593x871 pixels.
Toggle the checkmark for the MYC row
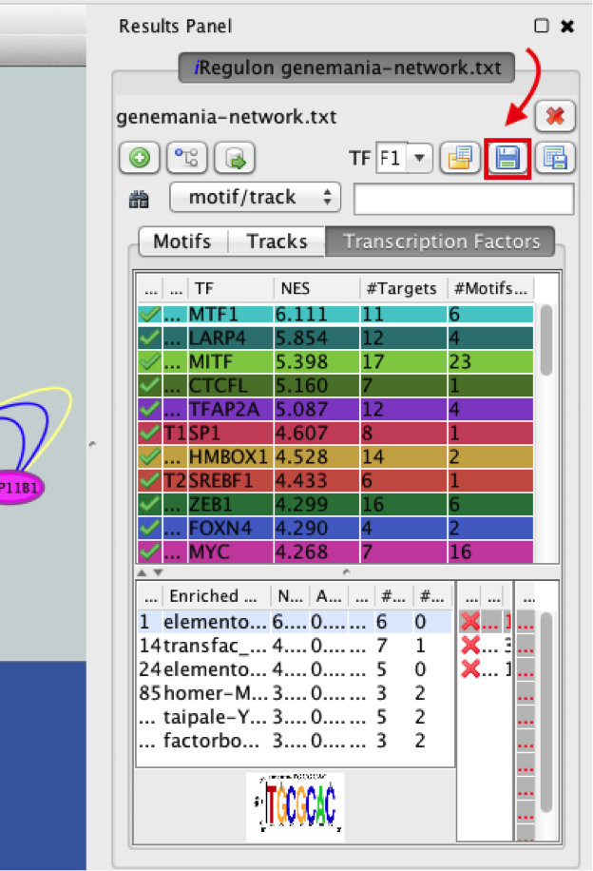(148, 552)
